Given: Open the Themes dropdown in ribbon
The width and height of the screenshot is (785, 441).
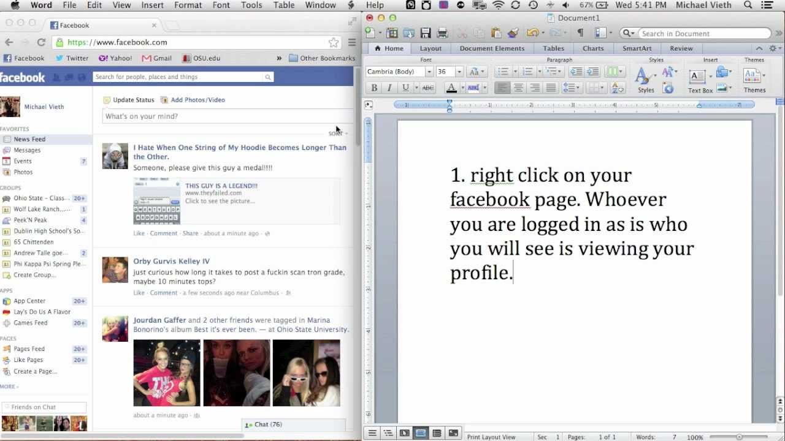Looking at the screenshot, I should coord(754,80).
